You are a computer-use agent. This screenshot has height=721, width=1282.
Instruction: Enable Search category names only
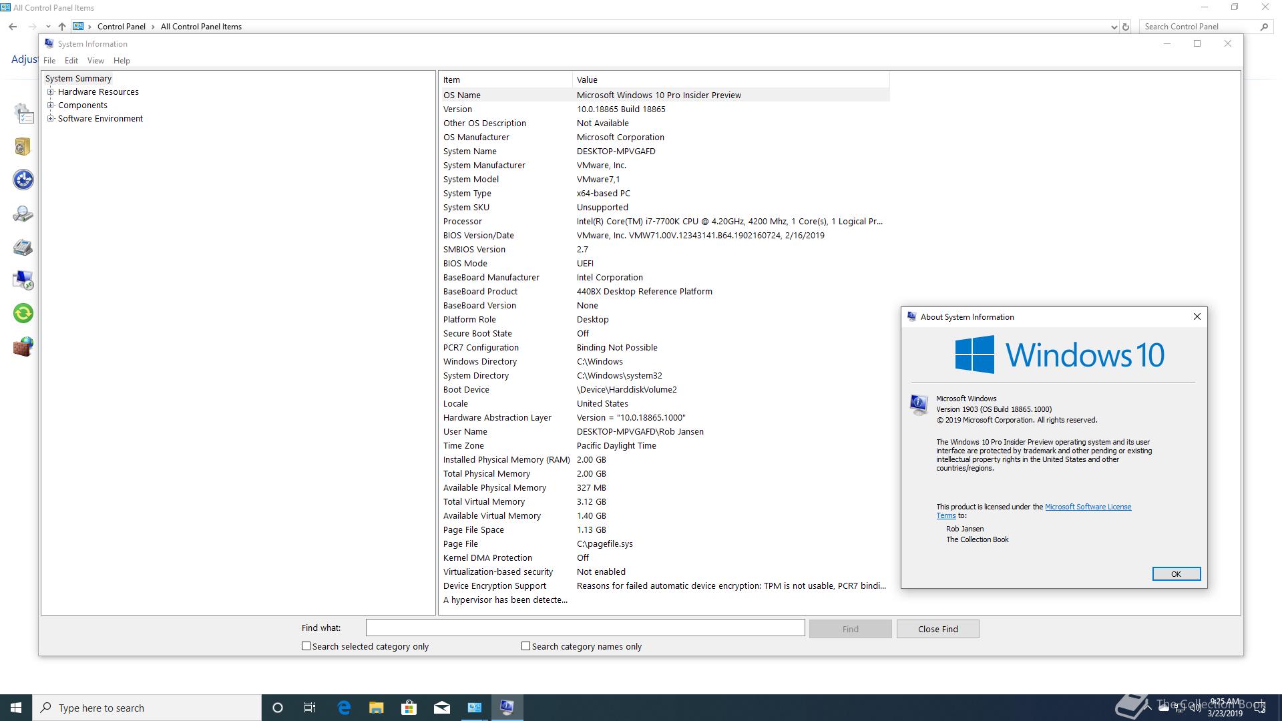tap(525, 646)
